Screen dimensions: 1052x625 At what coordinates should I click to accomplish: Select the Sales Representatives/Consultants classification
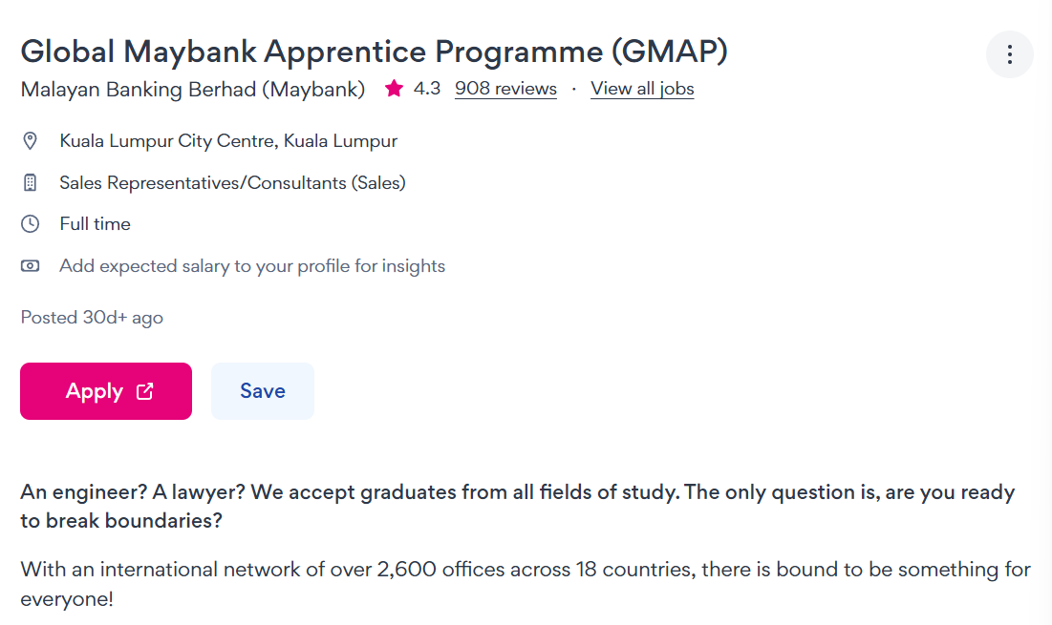[x=232, y=182]
